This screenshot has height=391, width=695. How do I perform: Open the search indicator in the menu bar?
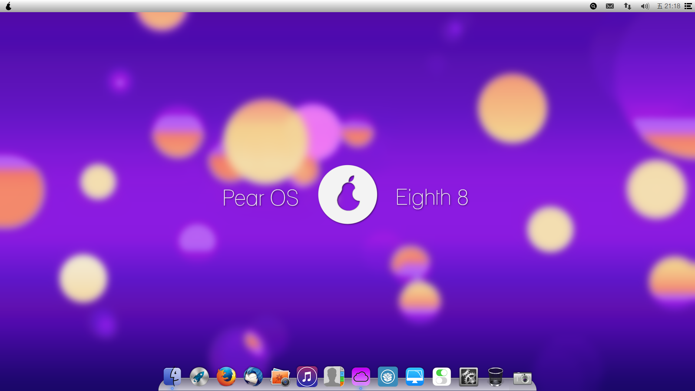pos(593,6)
